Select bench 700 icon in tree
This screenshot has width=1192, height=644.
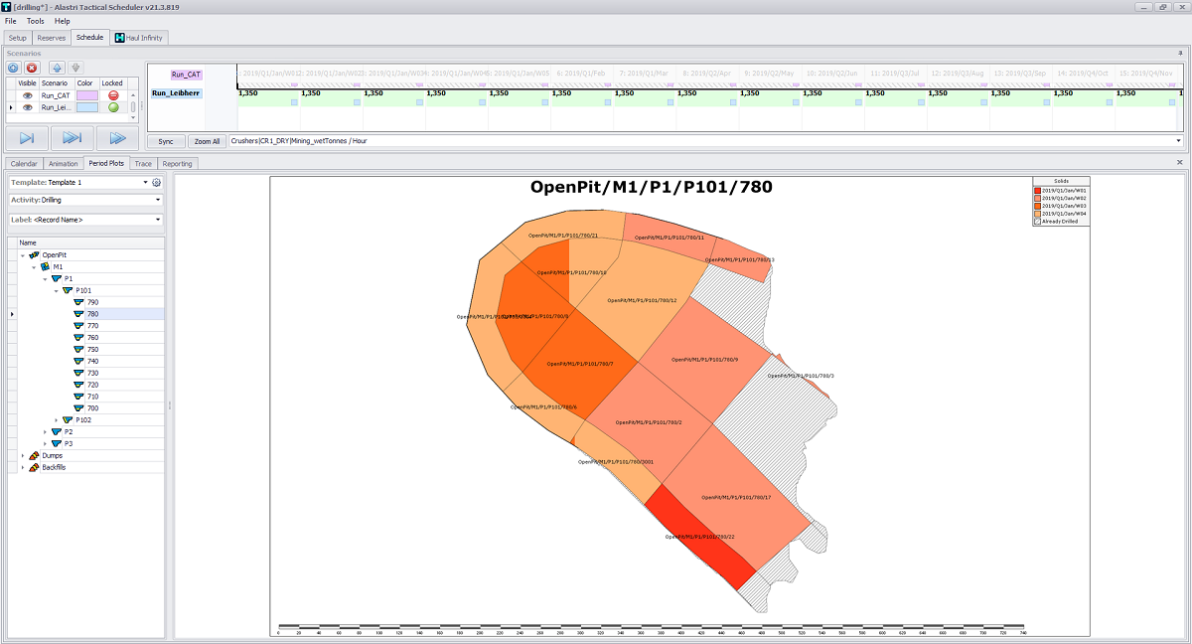[x=78, y=408]
